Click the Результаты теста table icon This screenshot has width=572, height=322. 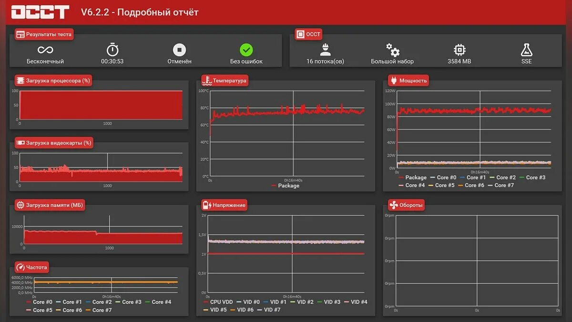coord(20,34)
